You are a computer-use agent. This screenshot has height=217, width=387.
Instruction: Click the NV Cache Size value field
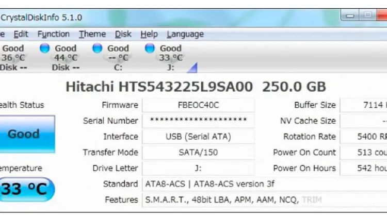tap(364, 121)
